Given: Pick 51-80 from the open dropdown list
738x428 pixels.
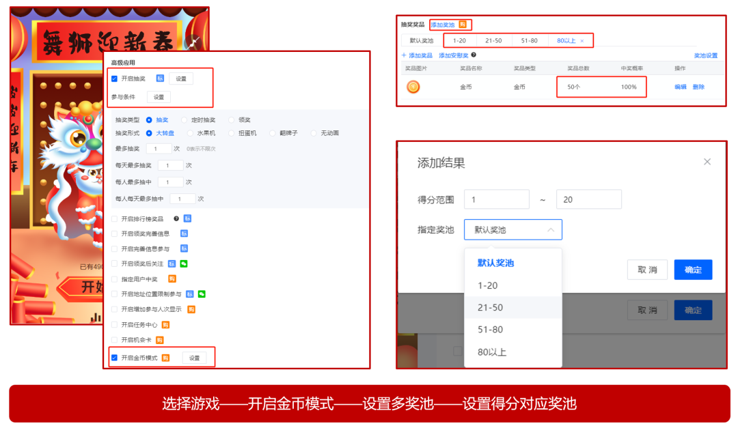Looking at the screenshot, I should (x=513, y=330).
